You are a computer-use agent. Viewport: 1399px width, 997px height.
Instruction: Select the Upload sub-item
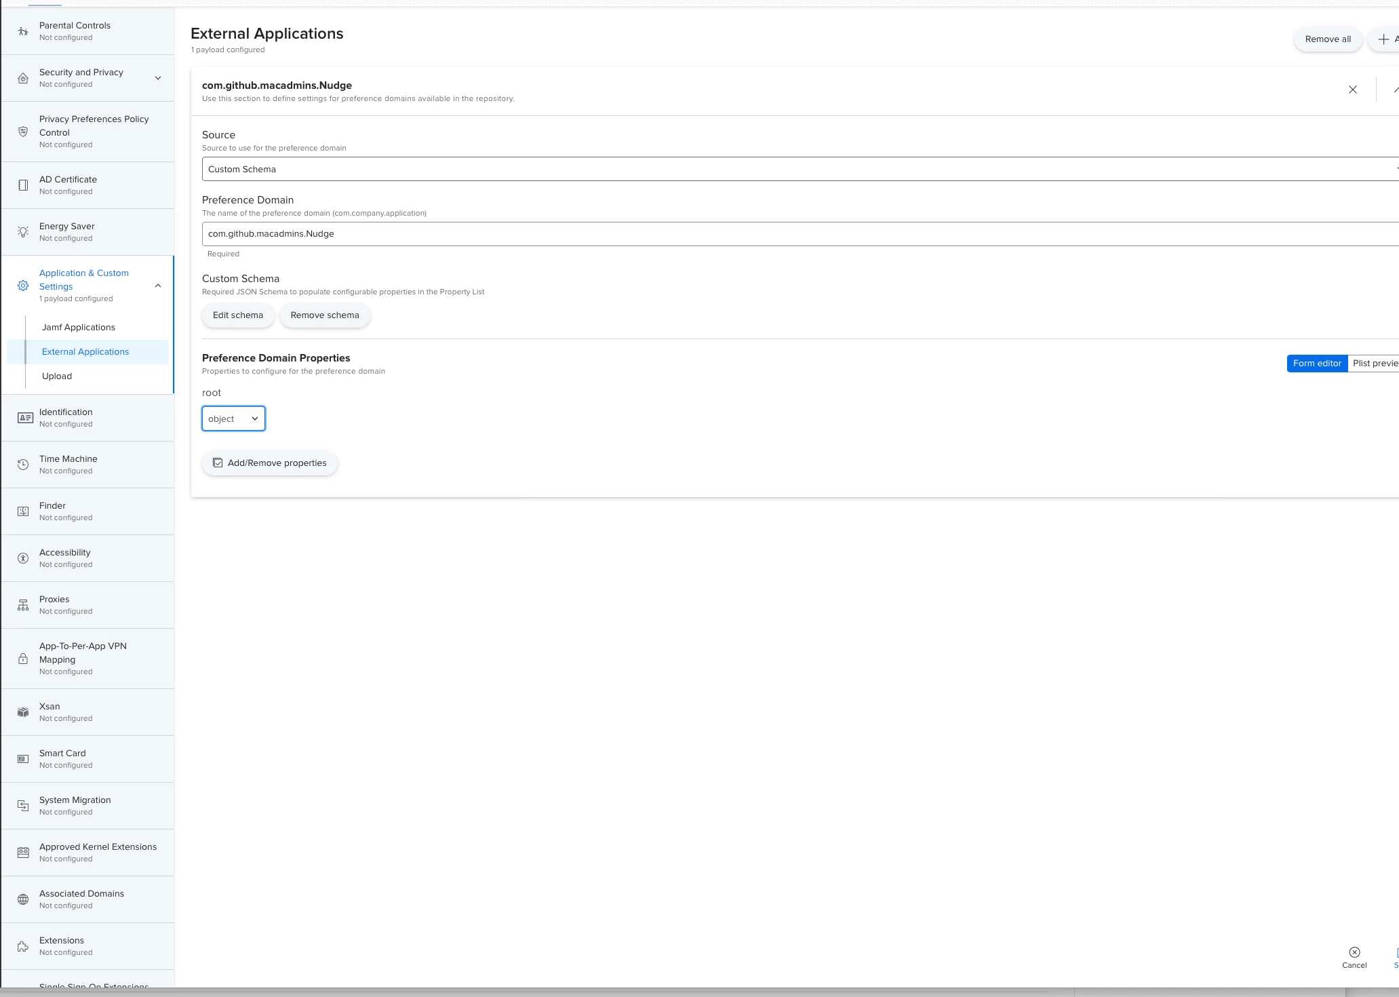coord(57,376)
